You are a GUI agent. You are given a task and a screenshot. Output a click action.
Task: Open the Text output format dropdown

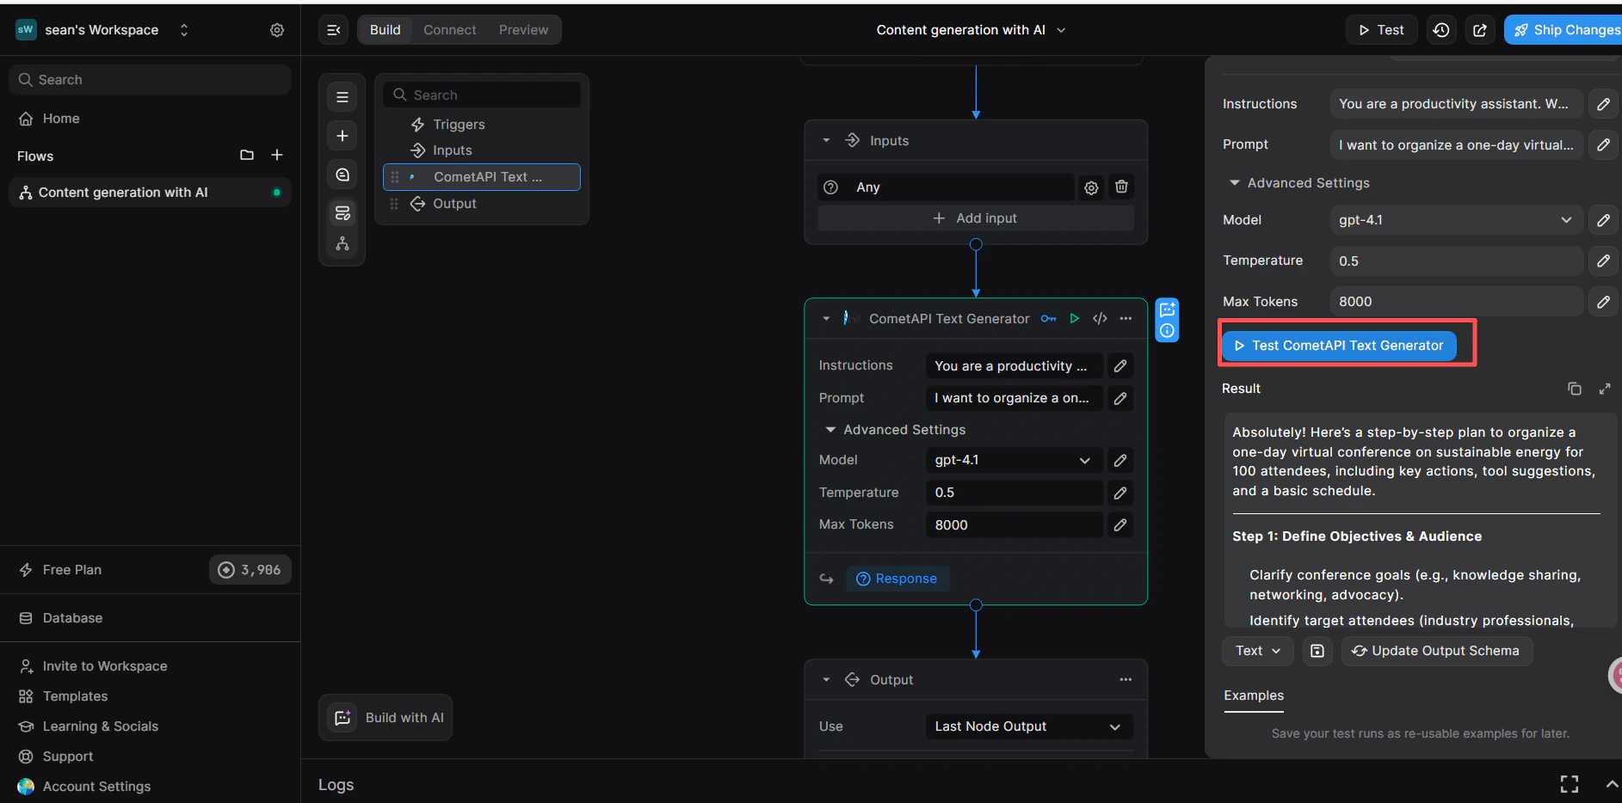pyautogui.click(x=1257, y=651)
